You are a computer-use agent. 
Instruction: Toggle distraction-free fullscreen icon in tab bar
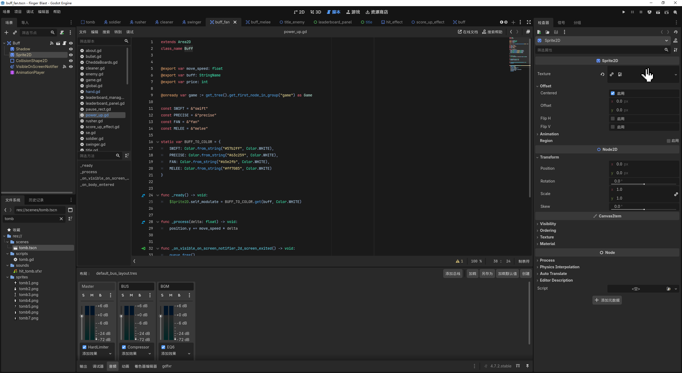[x=529, y=22]
